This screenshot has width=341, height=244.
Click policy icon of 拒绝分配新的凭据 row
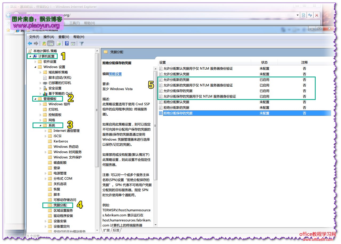tap(161, 108)
